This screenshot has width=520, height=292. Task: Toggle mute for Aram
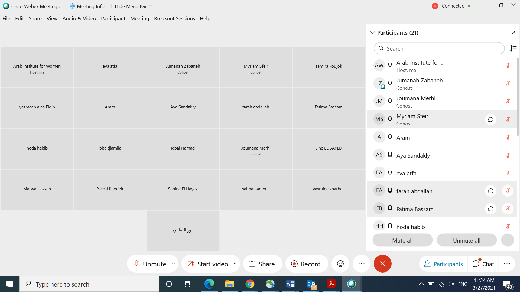click(508, 137)
